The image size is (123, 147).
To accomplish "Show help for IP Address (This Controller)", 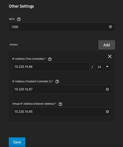I will coord(50,59).
